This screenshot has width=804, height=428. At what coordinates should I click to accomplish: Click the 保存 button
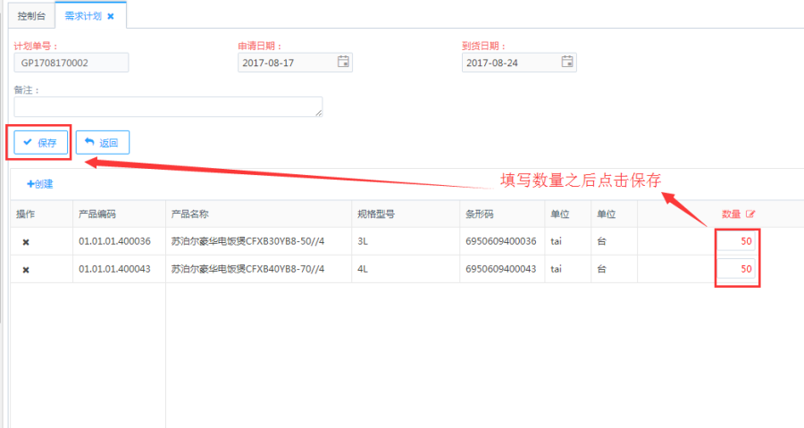(40, 143)
